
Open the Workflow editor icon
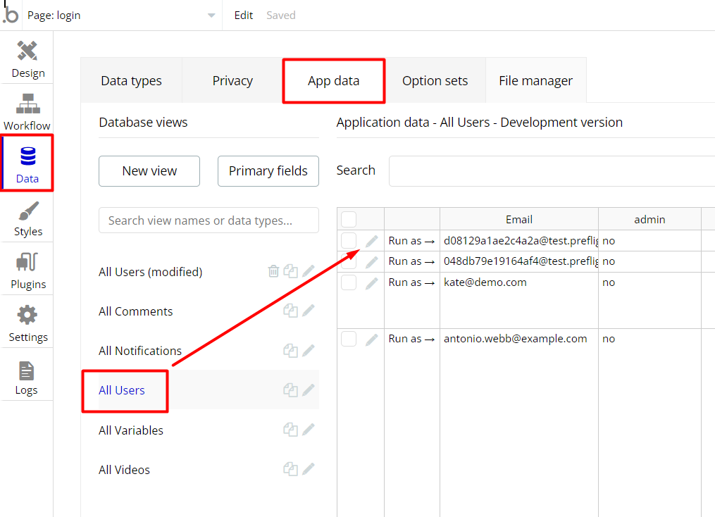click(27, 111)
